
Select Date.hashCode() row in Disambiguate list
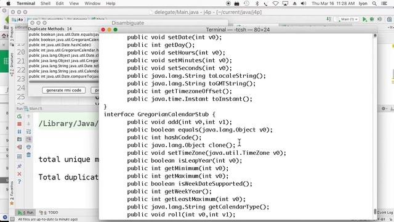[63, 45]
